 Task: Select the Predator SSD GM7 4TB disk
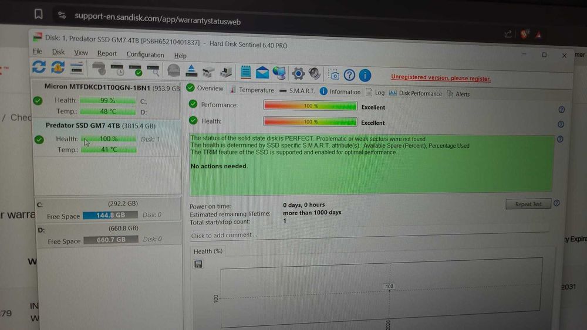[x=107, y=138]
